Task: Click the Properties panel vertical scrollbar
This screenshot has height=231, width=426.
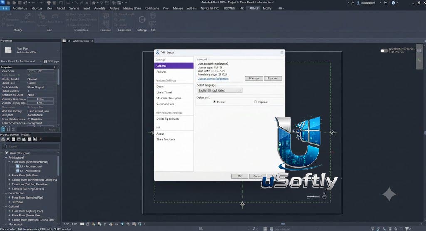Action: (58, 77)
